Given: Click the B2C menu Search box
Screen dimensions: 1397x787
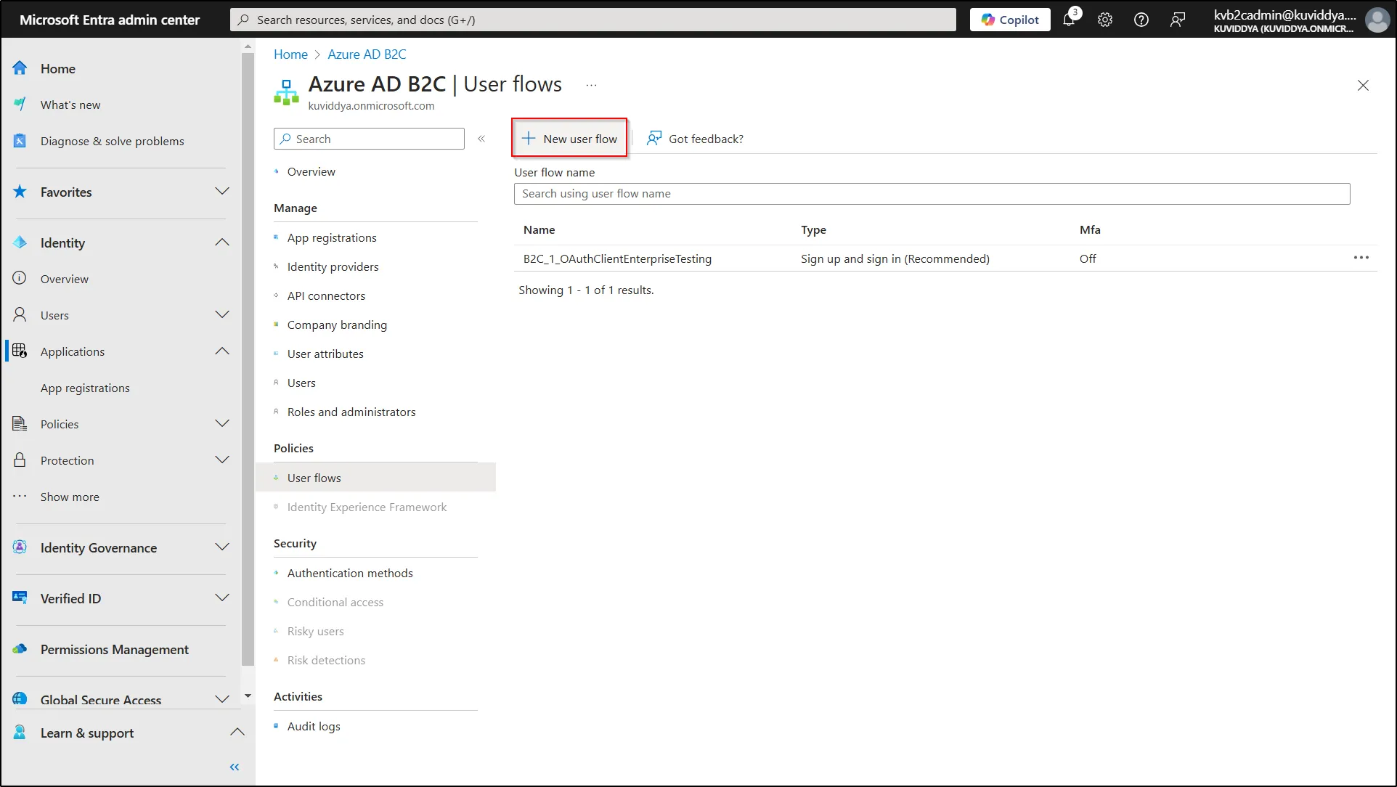Looking at the screenshot, I should (369, 139).
